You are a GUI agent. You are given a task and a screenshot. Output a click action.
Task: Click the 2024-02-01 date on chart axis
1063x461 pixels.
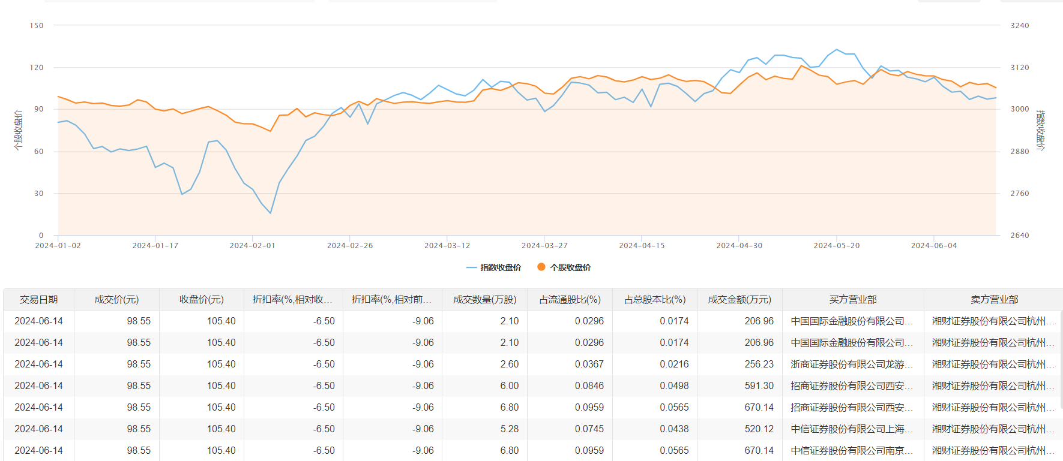click(x=252, y=246)
